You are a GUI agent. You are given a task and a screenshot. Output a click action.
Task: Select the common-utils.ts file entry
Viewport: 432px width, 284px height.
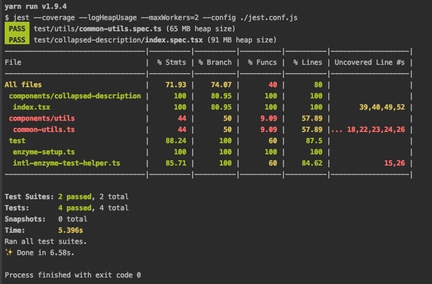pyautogui.click(x=44, y=130)
